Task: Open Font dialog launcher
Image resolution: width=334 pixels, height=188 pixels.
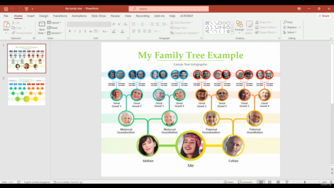Action: (x=128, y=38)
